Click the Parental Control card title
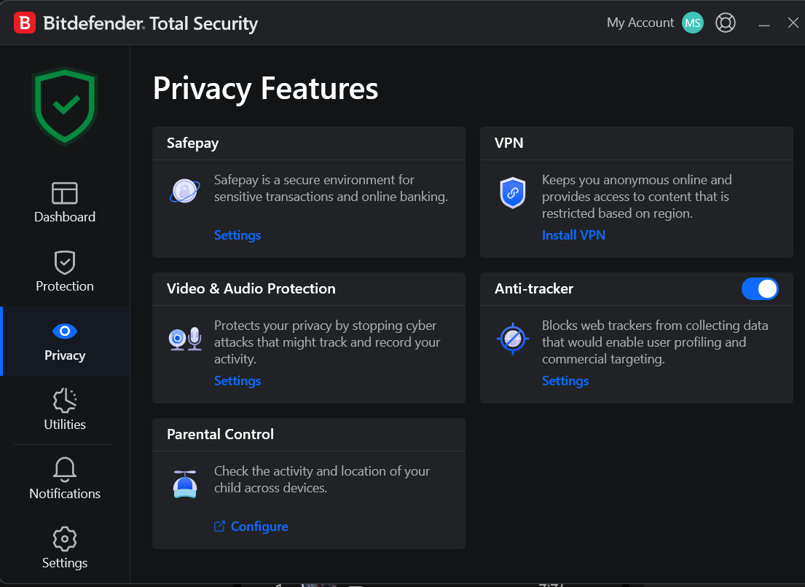 click(x=220, y=434)
